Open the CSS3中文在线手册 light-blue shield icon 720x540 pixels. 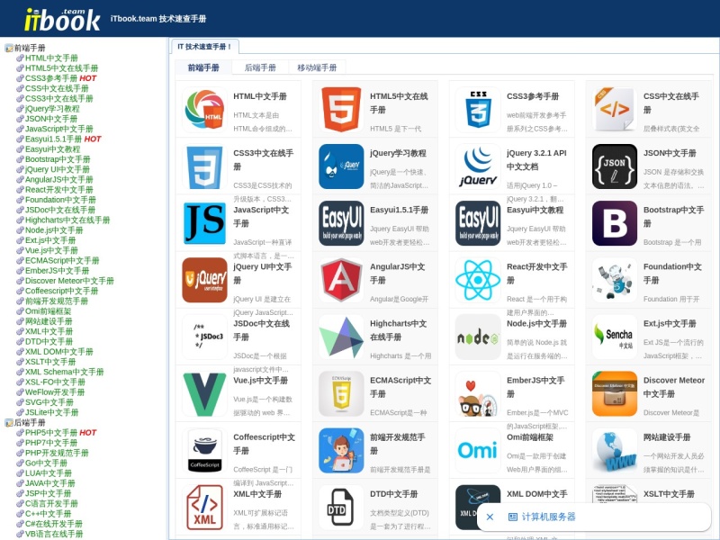click(x=205, y=166)
